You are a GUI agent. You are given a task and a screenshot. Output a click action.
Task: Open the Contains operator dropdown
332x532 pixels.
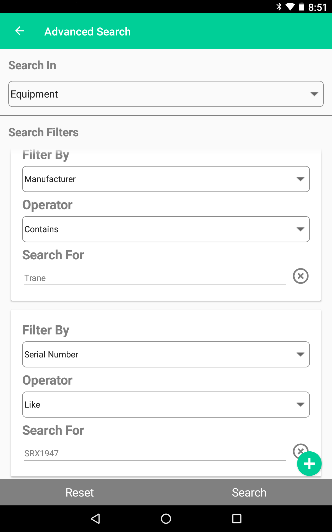coord(166,229)
